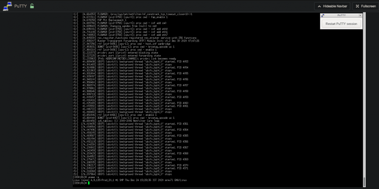Click the Hideable Navbar button

tap(332, 6)
